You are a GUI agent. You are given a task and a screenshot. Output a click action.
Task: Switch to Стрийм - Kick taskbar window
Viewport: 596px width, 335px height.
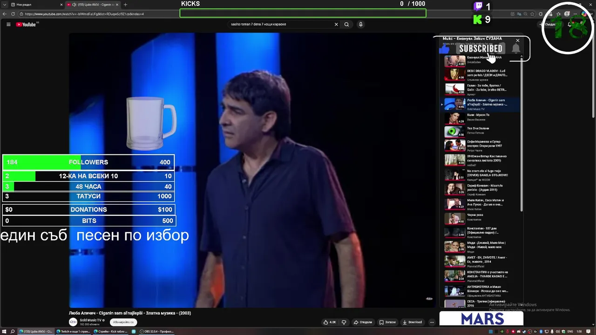111,331
